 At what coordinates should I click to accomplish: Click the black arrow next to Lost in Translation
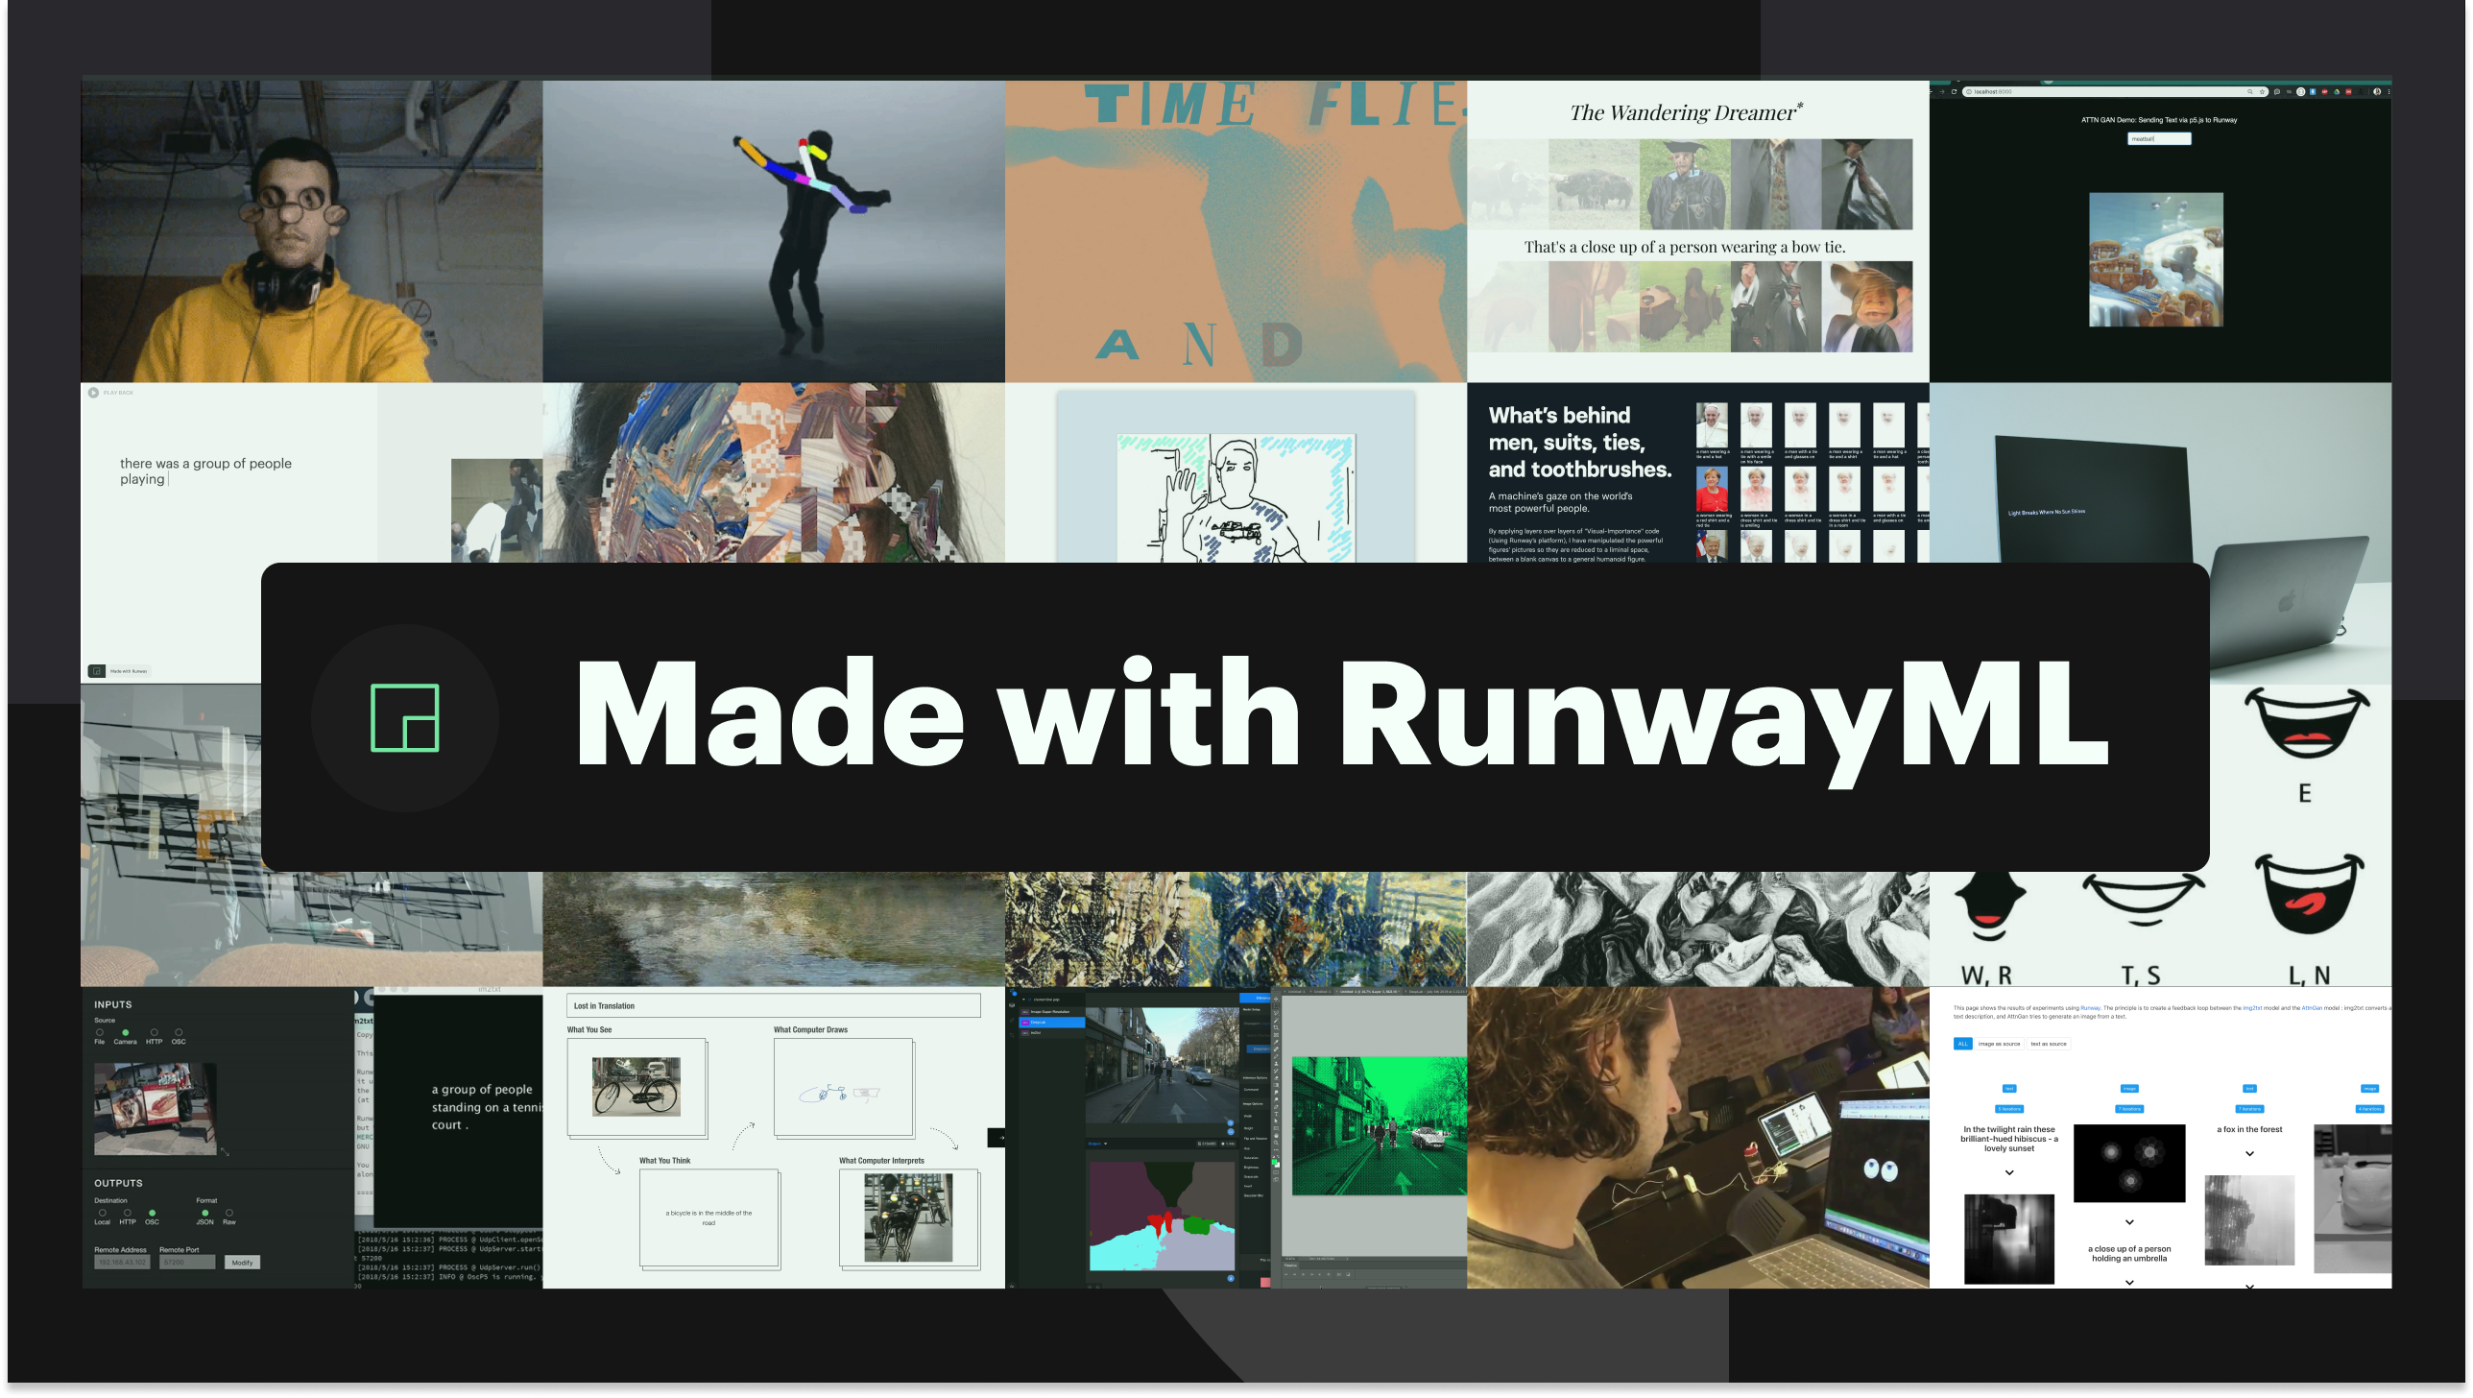coord(996,1138)
